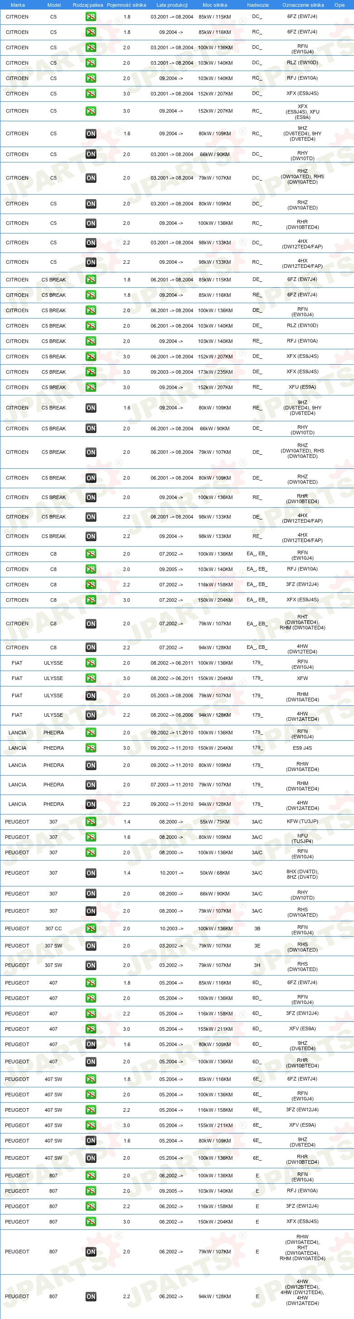Click petrol icon in Citroen C8 116kW/158KM row
This screenshot has height=1319, width=354.
click(x=91, y=585)
